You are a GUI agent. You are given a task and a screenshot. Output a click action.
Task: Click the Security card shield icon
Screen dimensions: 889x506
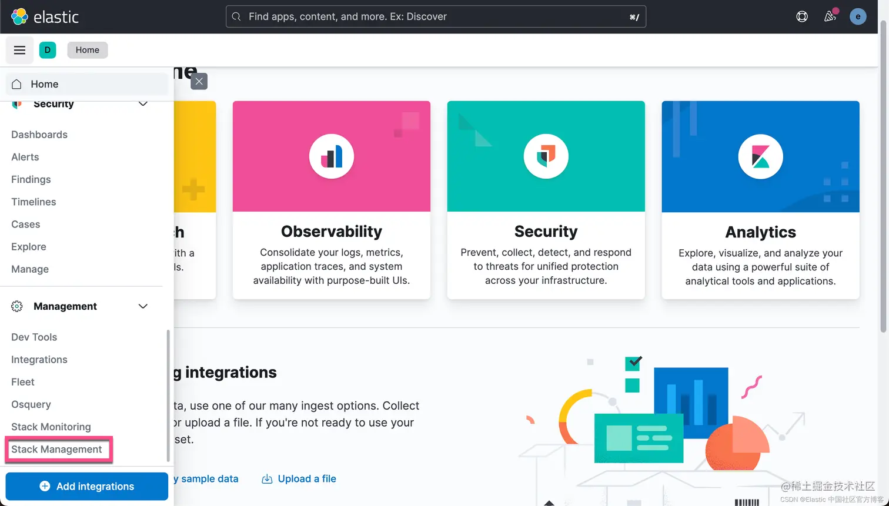[546, 156]
